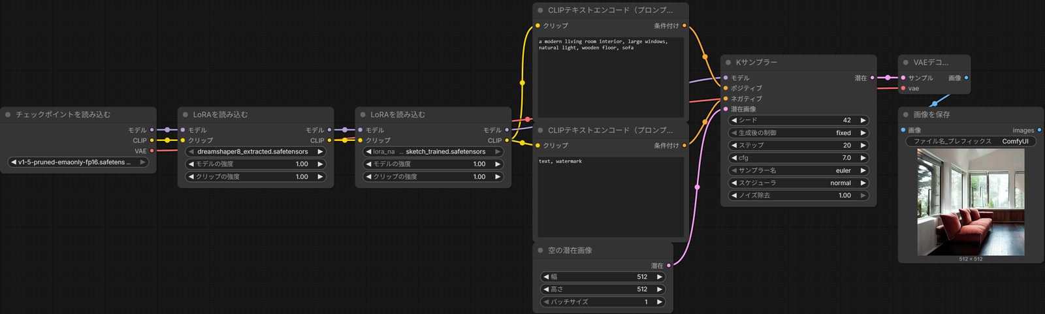This screenshot has width=1045, height=314.
Task: Click the モデル output port on checkpoint node
Action: click(152, 130)
